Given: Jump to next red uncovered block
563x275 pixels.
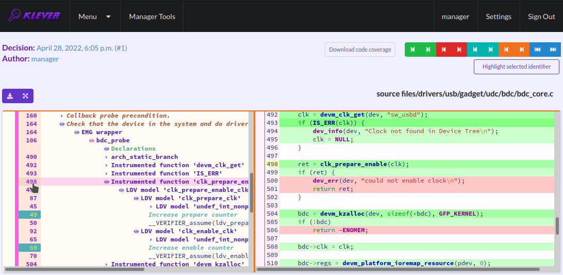Looking at the screenshot, I should pyautogui.click(x=459, y=50).
